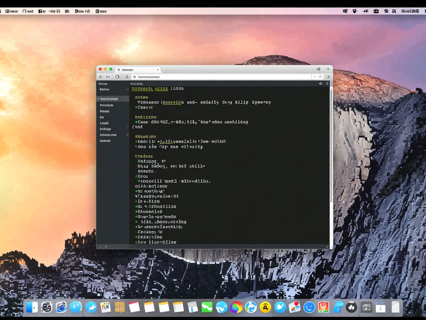Open the colorful Photos icon in dock

236,307
